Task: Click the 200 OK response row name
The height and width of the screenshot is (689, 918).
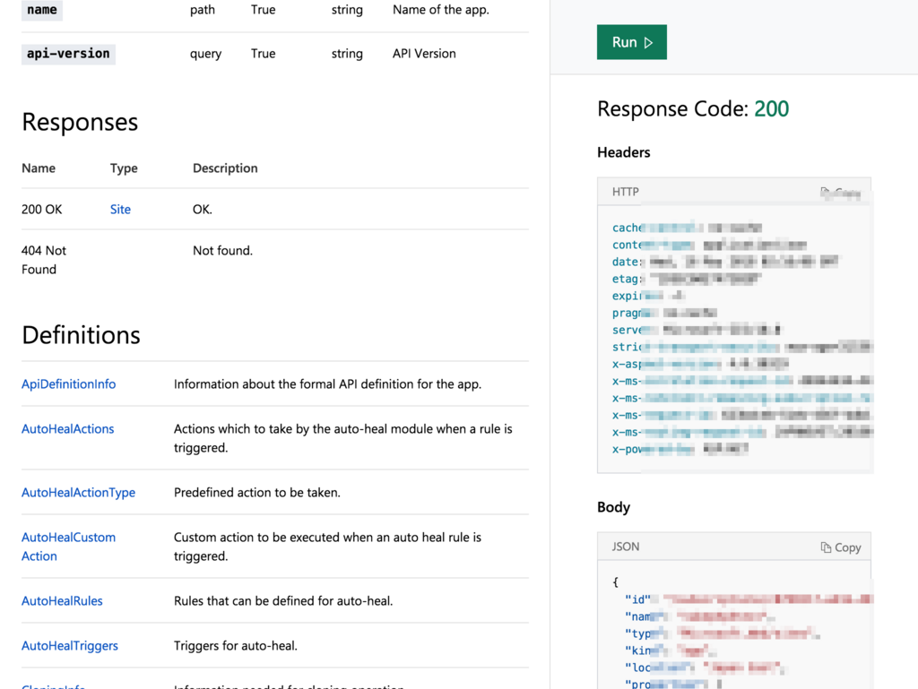Action: coord(41,210)
